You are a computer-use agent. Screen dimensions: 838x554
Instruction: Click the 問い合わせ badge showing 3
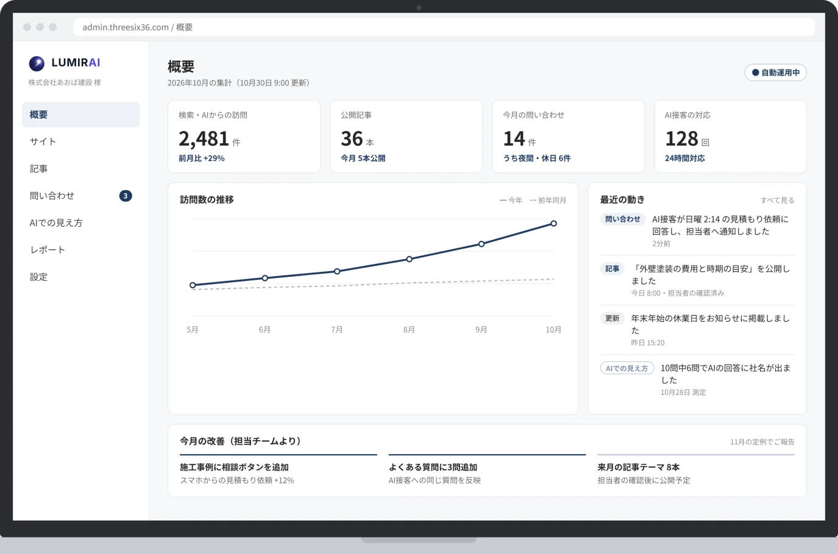coord(126,196)
